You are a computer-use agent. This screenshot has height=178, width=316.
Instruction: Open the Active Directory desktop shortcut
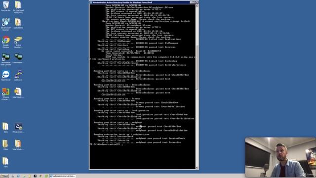coord(18,42)
